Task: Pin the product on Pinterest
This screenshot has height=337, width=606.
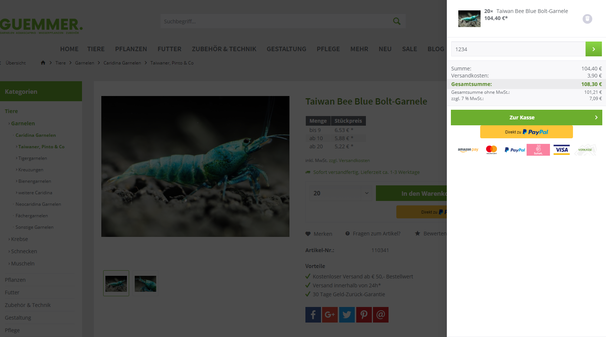Action: point(364,315)
